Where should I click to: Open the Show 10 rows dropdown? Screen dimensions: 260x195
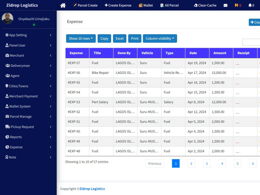[x=81, y=38]
